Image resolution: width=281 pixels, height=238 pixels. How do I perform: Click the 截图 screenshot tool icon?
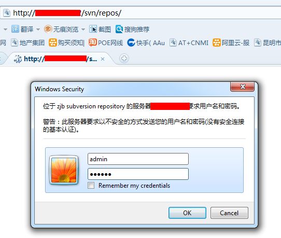point(93,29)
